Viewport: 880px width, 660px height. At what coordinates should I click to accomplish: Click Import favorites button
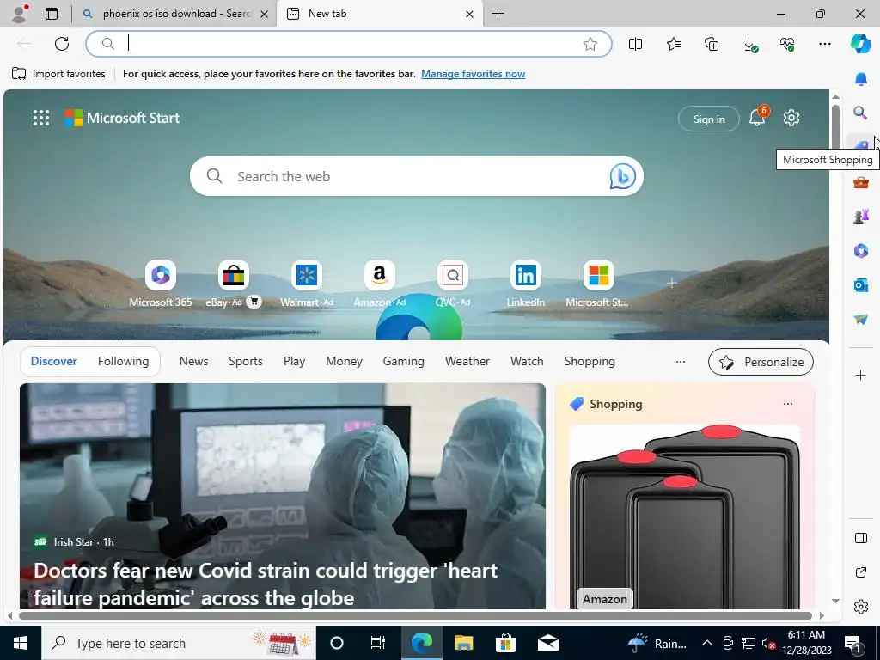click(59, 74)
